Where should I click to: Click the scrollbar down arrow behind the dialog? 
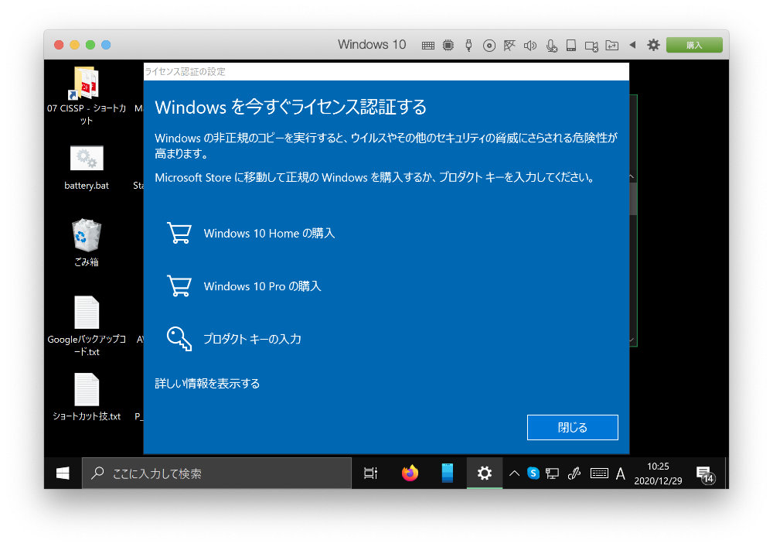tap(632, 340)
